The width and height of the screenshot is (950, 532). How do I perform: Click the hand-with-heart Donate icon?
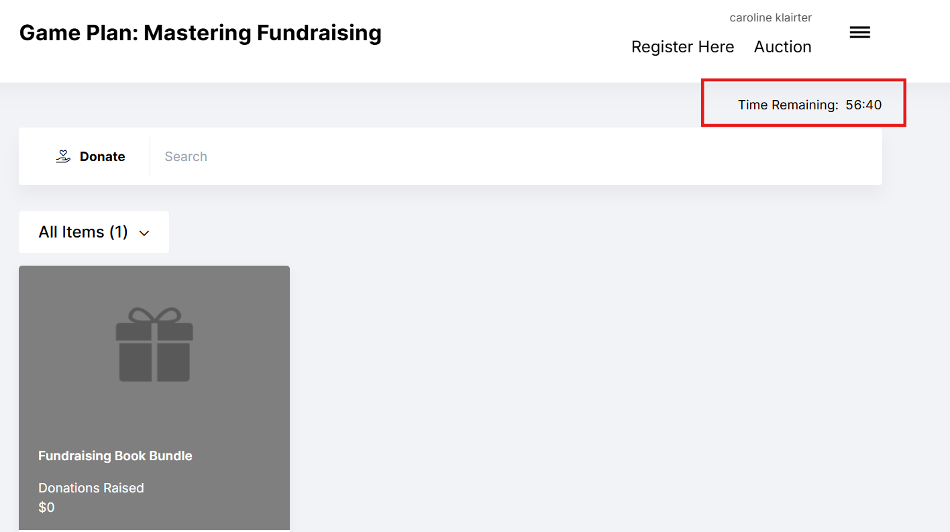pos(63,156)
